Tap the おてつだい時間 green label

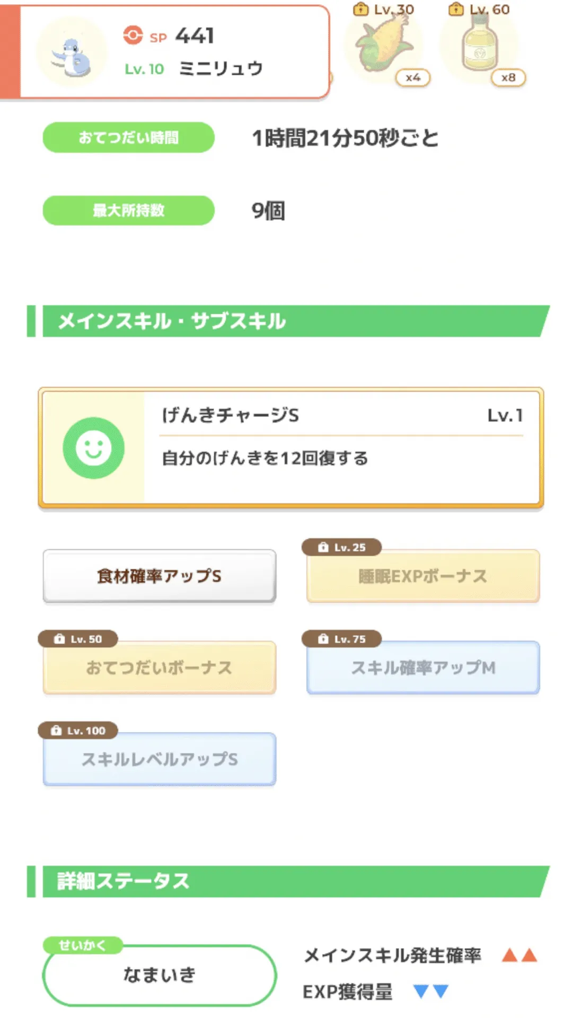pos(128,138)
